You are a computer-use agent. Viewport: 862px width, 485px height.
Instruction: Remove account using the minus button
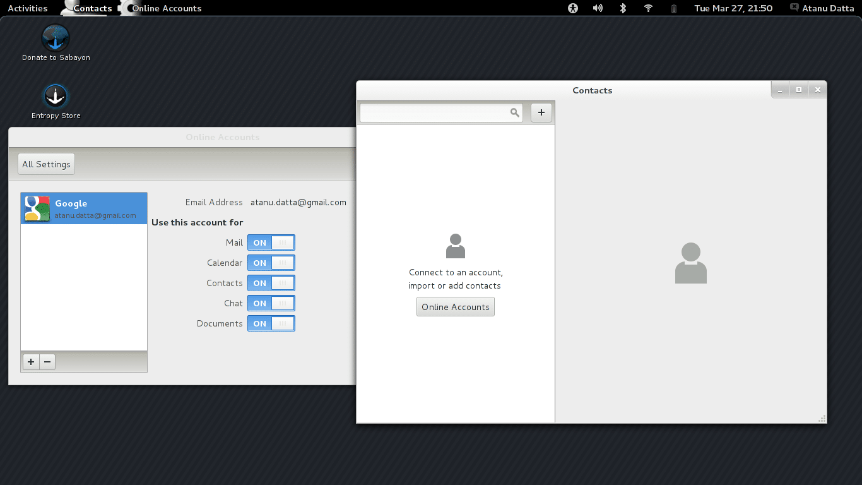point(47,362)
